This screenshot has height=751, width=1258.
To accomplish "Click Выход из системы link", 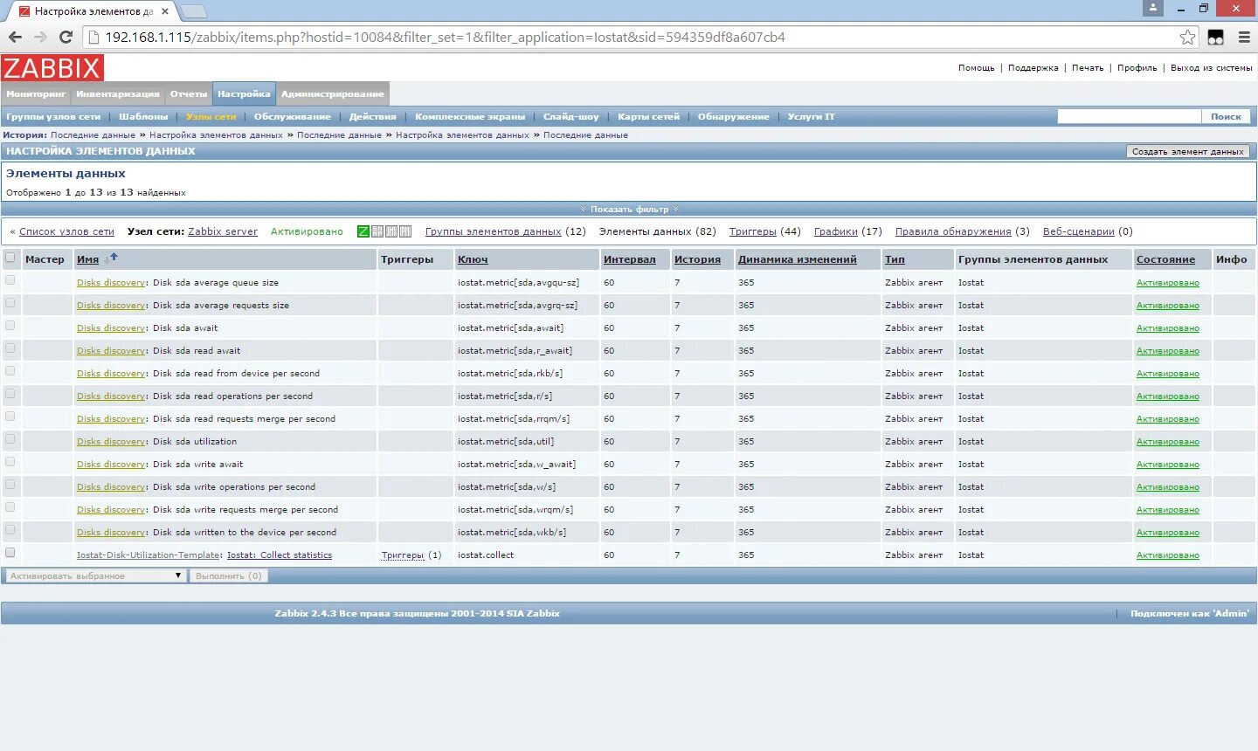I will pyautogui.click(x=1211, y=67).
